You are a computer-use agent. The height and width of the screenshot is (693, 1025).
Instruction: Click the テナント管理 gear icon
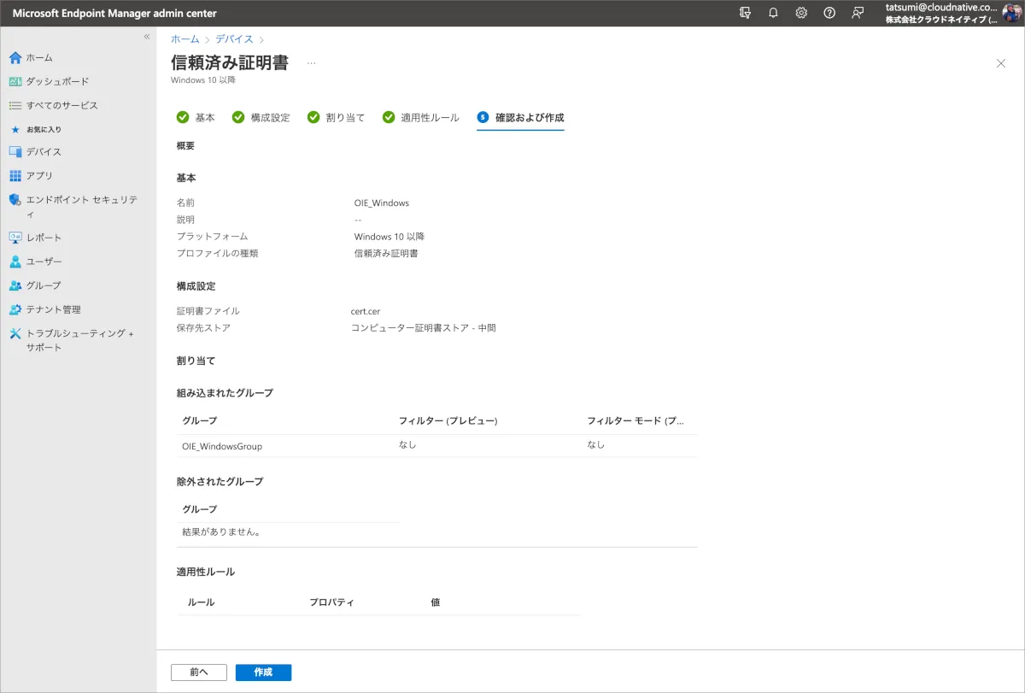point(15,309)
